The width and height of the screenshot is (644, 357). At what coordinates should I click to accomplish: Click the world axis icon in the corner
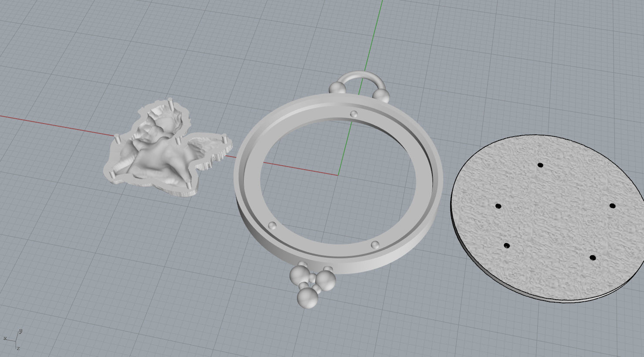[13, 339]
